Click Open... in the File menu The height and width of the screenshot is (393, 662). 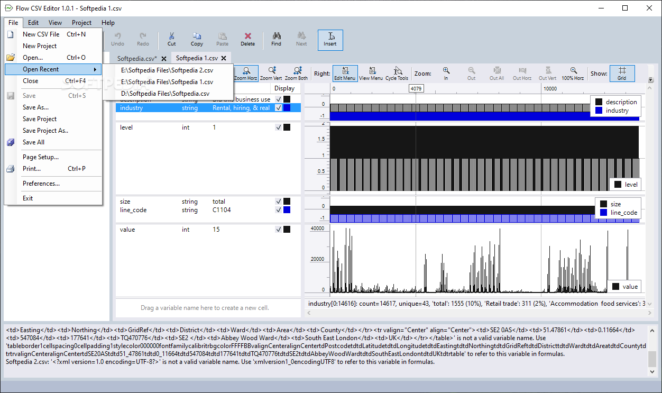coord(53,58)
